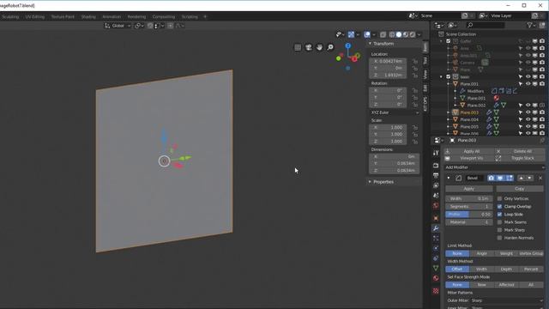Remove the Bevel modifier with X
This screenshot has width=549, height=309.
click(x=540, y=178)
